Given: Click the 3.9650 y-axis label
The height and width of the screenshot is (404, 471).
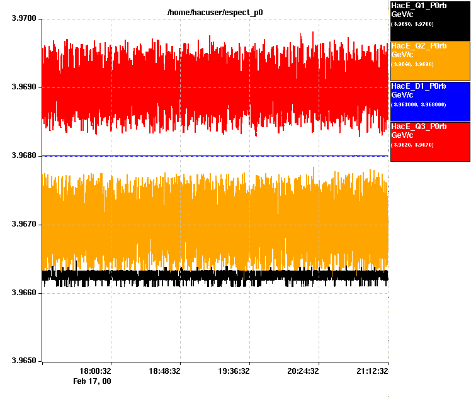Looking at the screenshot, I should click(25, 361).
